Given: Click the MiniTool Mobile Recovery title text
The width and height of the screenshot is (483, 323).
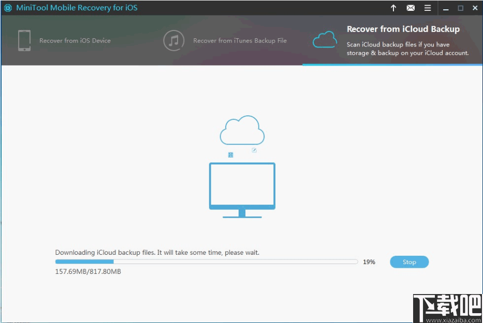Looking at the screenshot, I should click(x=76, y=8).
